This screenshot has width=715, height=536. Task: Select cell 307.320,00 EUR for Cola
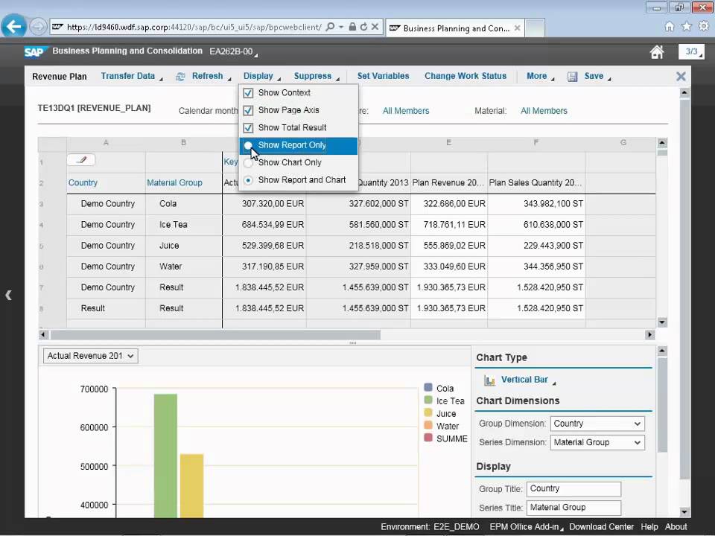pos(264,204)
